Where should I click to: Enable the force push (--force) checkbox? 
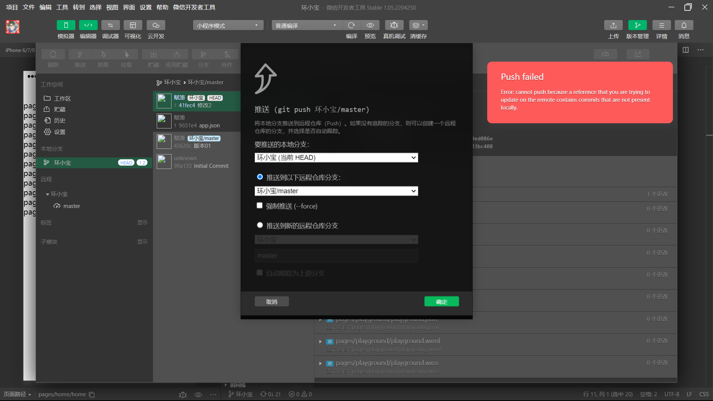point(260,206)
